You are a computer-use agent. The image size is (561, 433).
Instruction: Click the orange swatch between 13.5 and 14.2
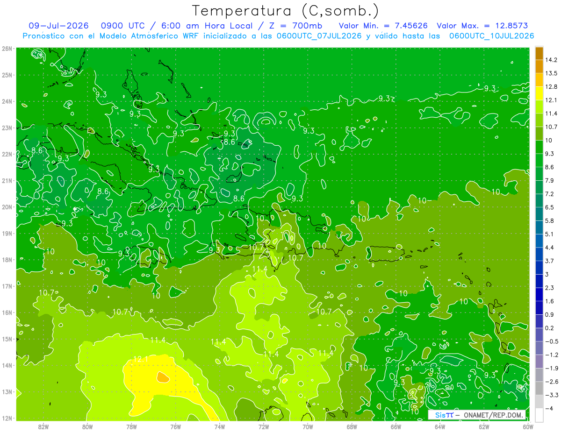click(x=539, y=66)
